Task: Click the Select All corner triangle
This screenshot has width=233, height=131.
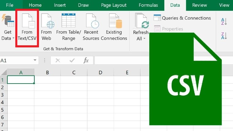Action: coord(4,73)
